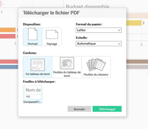Choose the Feuilles du classeur icon
The height and width of the screenshot is (129, 148).
coord(96,65)
